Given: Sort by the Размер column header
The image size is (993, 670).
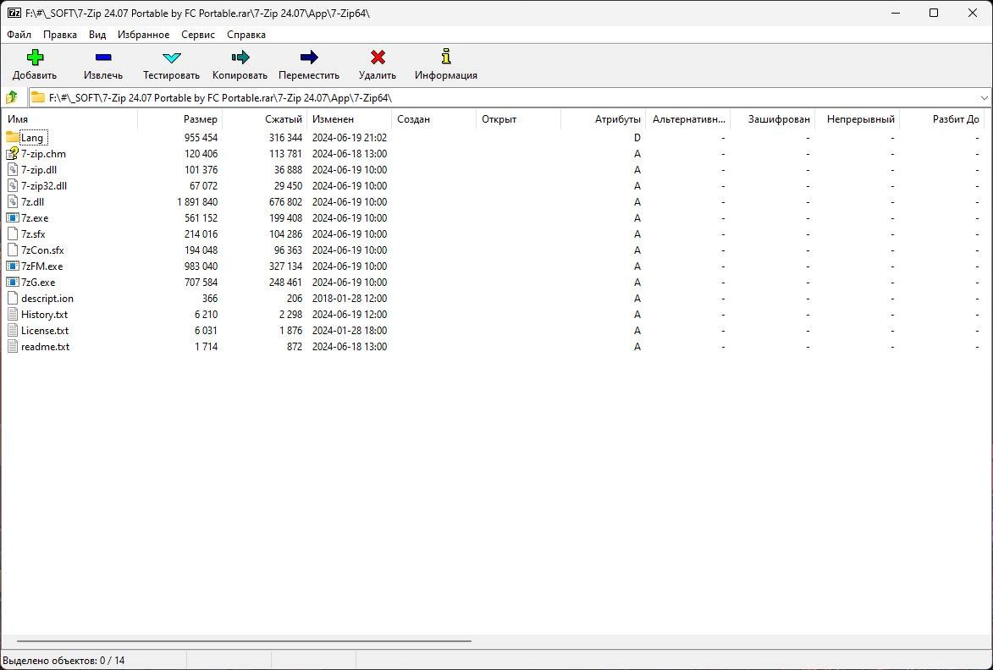Looking at the screenshot, I should click(179, 119).
